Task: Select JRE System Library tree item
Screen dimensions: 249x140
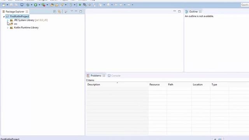Action: click(x=31, y=20)
